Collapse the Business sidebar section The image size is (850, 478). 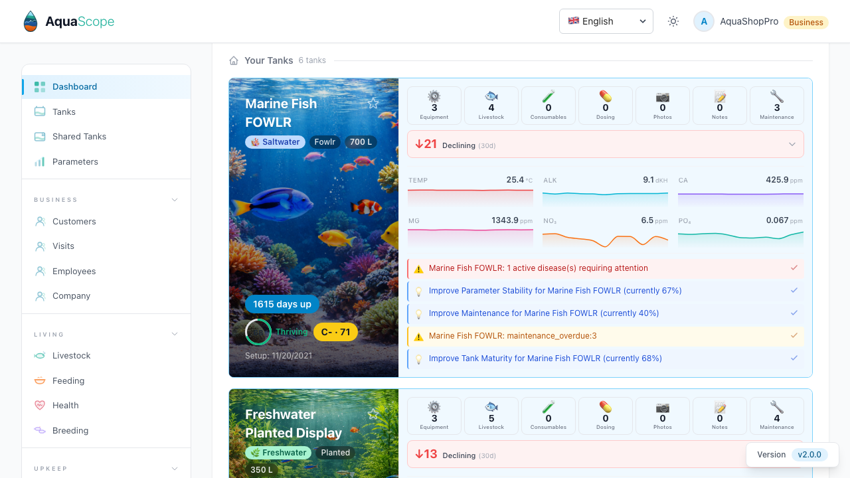[x=175, y=200]
